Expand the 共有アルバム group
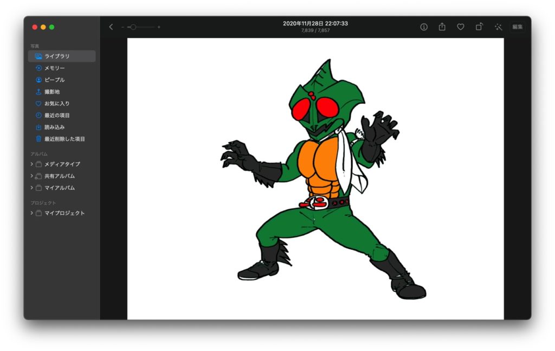This screenshot has width=555, height=351. (31, 176)
